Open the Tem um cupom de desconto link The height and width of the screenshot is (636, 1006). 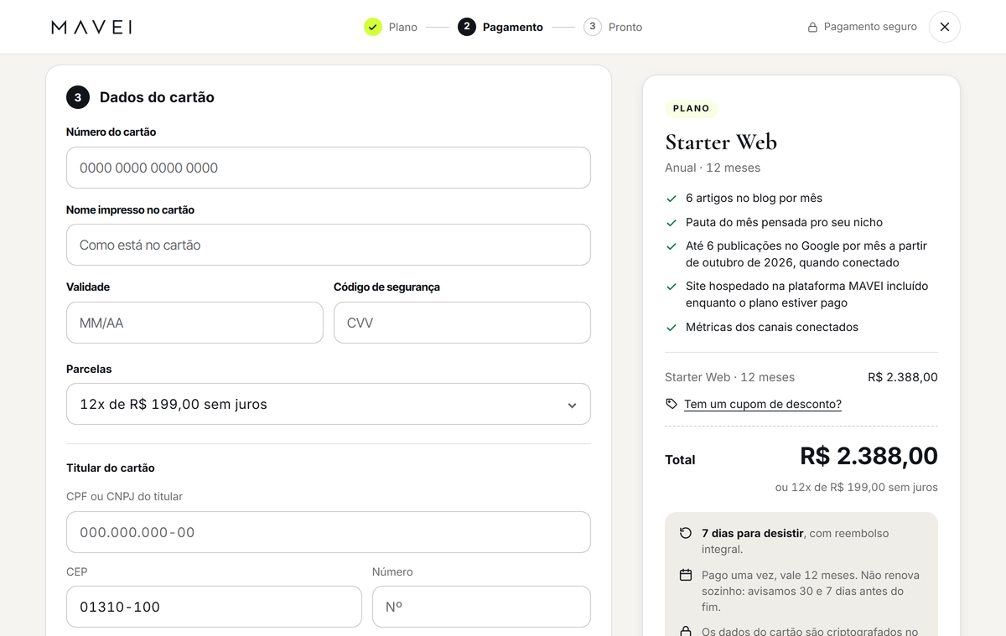pos(763,404)
